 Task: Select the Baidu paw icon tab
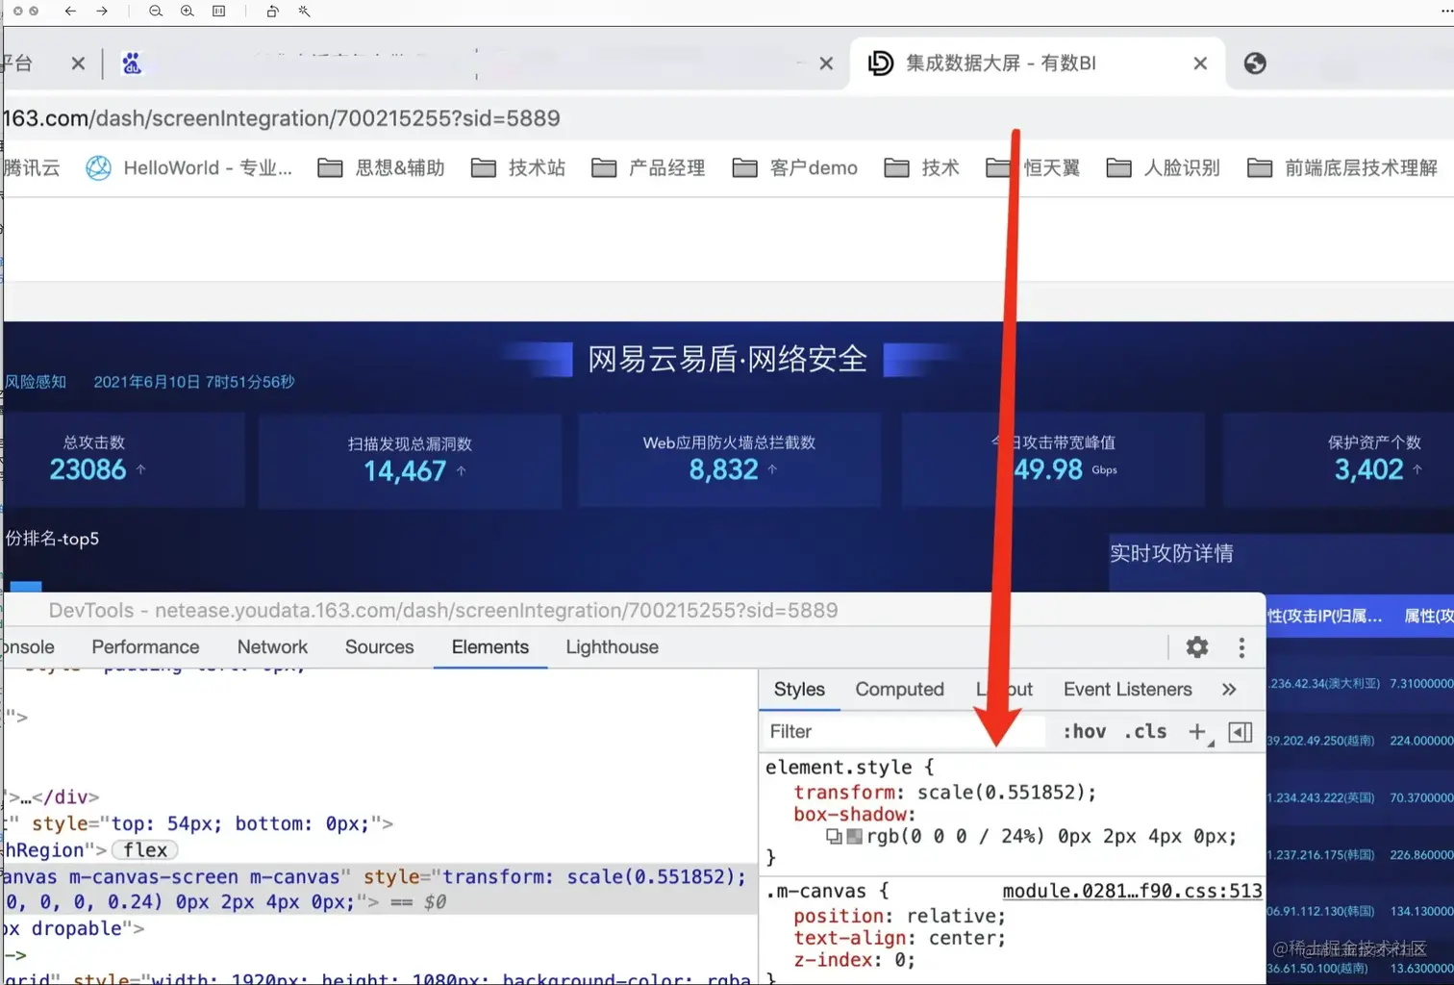132,63
